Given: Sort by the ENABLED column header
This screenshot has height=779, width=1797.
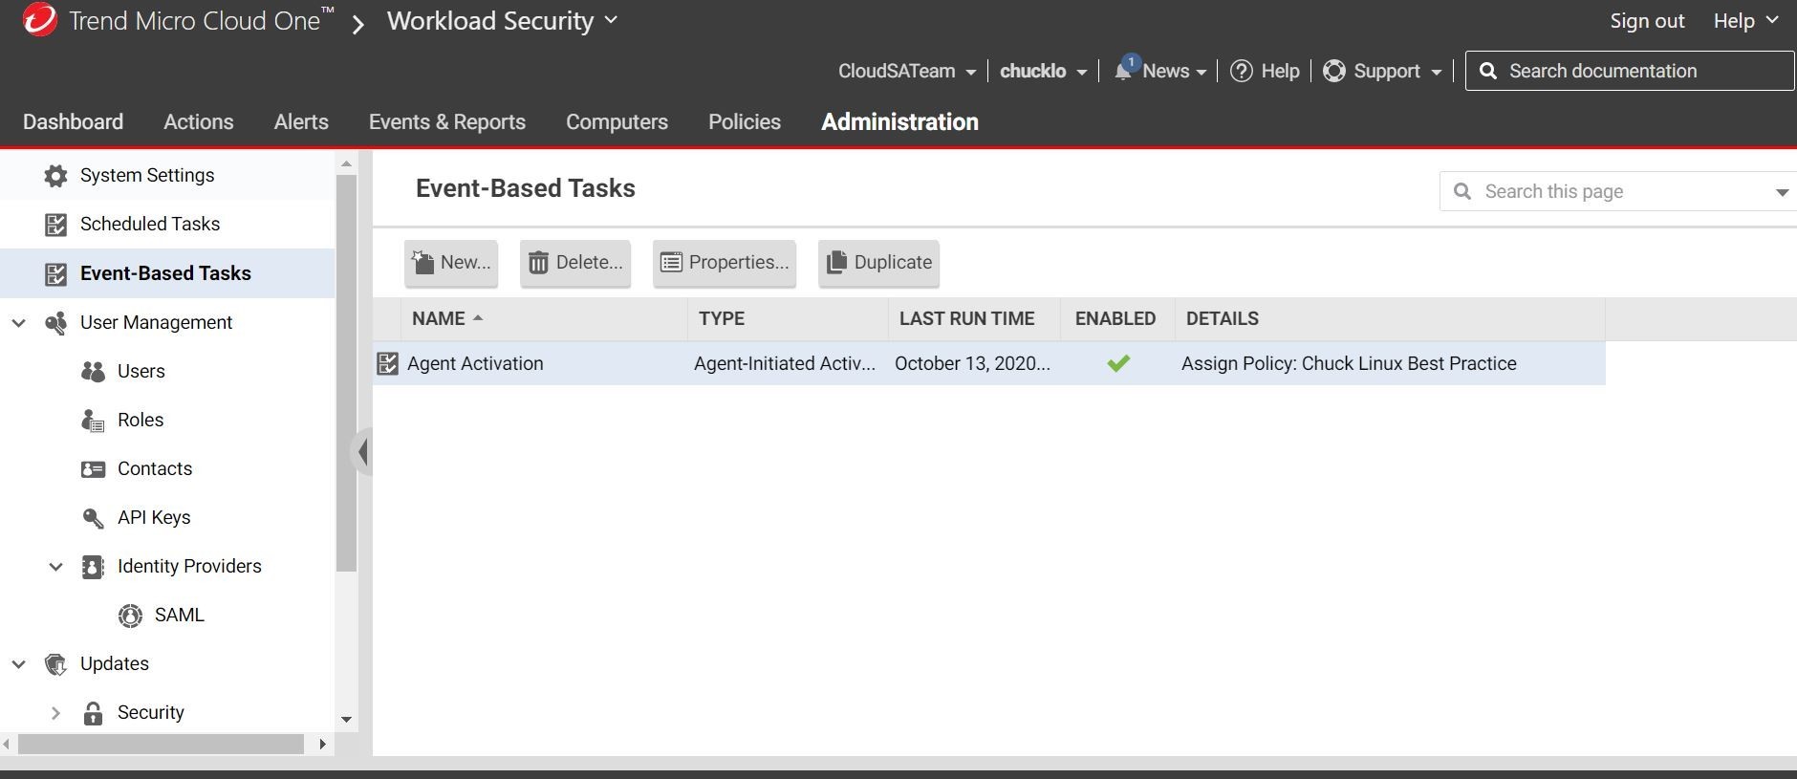Looking at the screenshot, I should point(1117,319).
